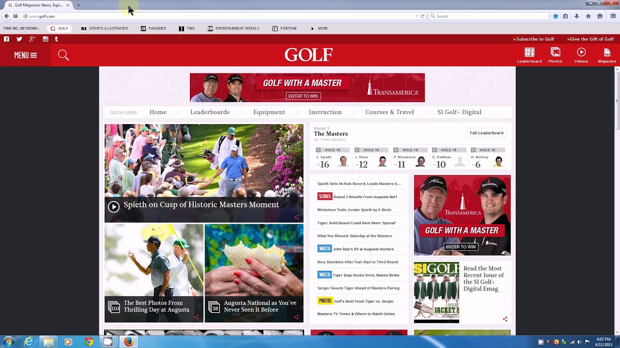This screenshot has height=348, width=620.
Task: Open the site MENU hamburger
Action: [x=26, y=55]
